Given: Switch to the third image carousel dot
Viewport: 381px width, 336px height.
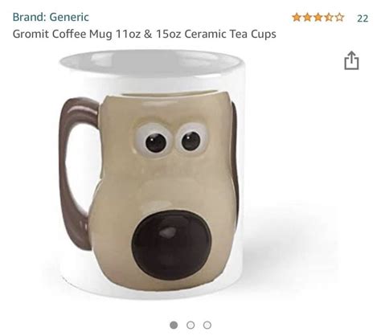Looking at the screenshot, I should coord(207,325).
